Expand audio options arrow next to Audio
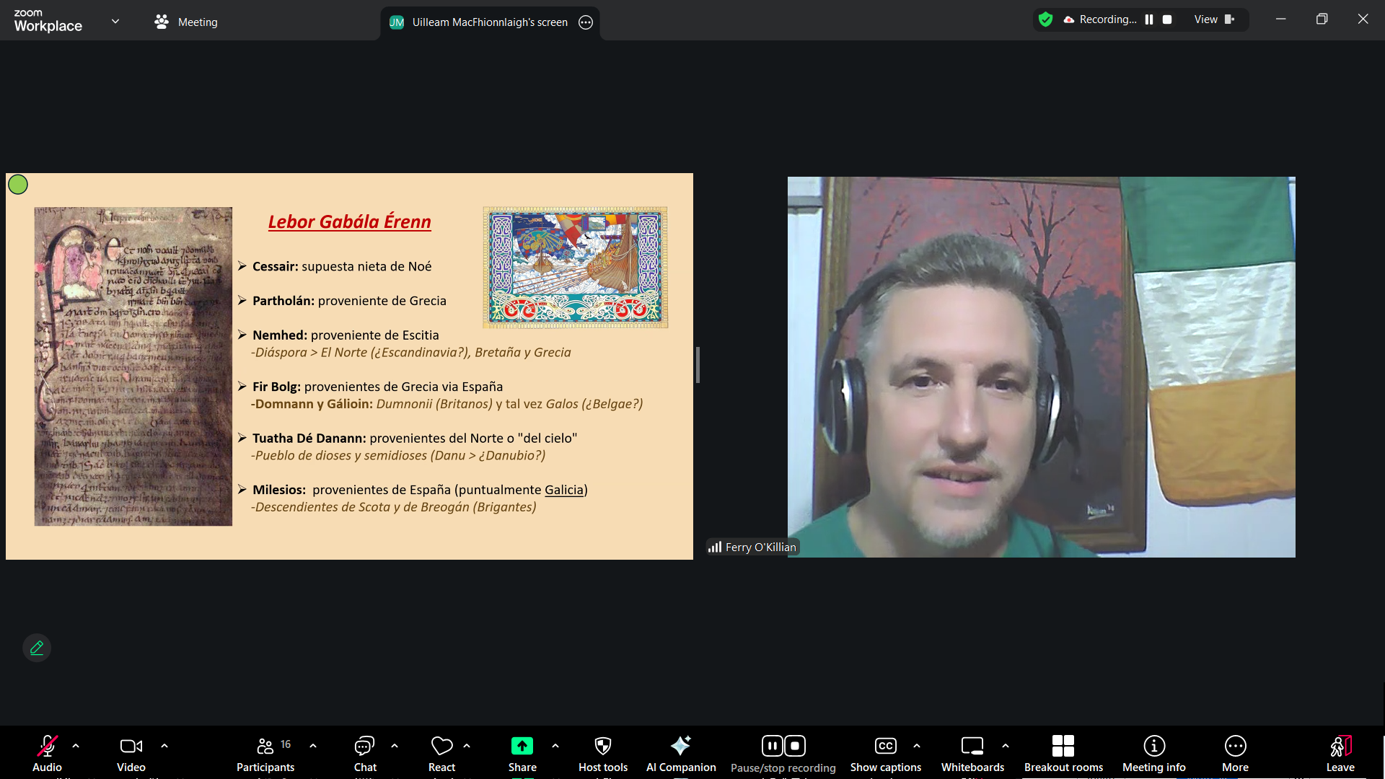Viewport: 1385px width, 779px height. (76, 746)
